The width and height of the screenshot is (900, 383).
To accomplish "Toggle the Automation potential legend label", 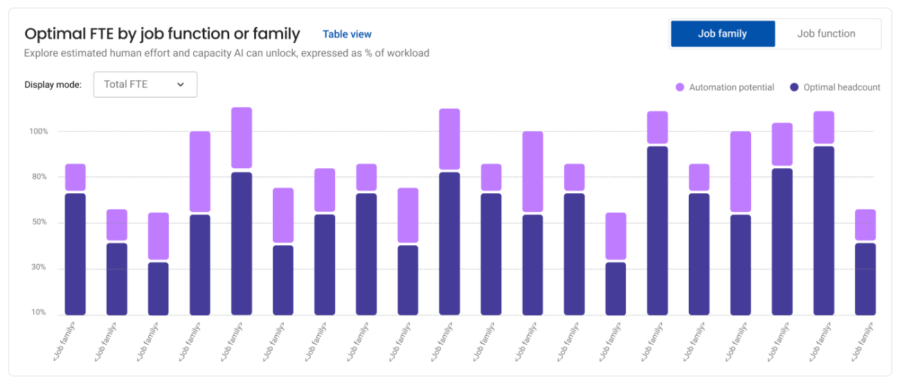I will tap(731, 87).
